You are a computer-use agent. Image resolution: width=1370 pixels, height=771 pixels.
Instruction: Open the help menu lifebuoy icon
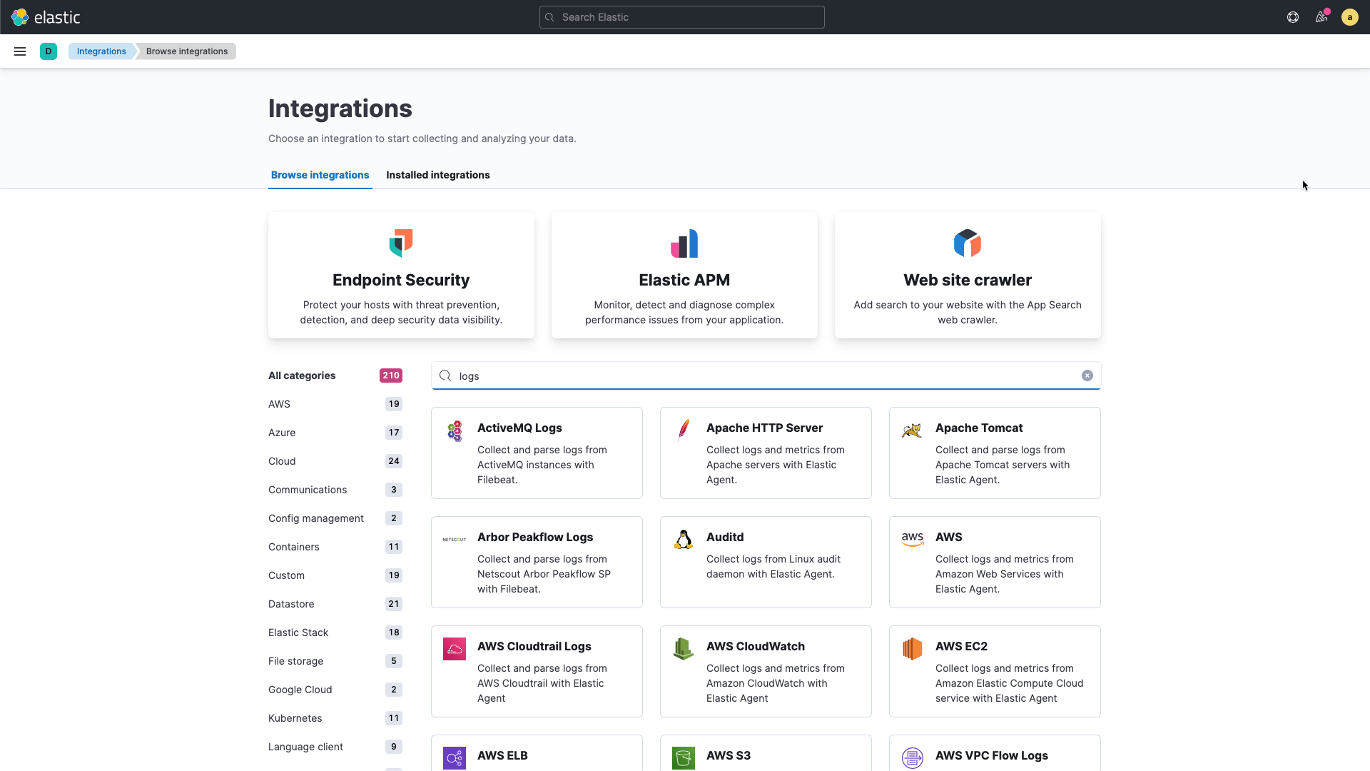tap(1293, 17)
